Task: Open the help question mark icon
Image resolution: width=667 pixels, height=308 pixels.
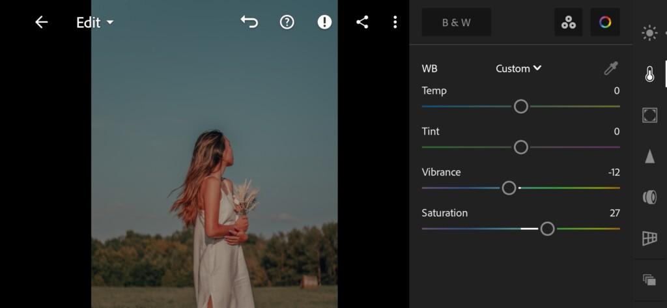Action: (x=287, y=21)
